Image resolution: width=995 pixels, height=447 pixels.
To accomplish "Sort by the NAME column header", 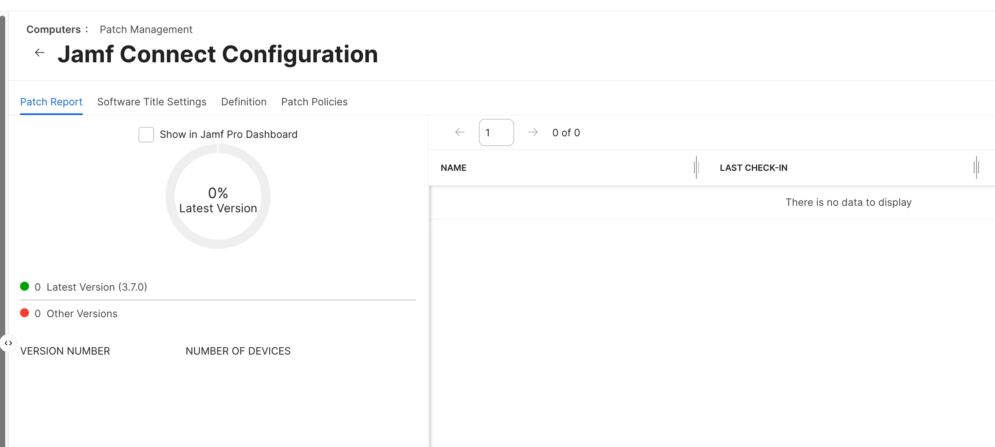I will click(x=453, y=168).
